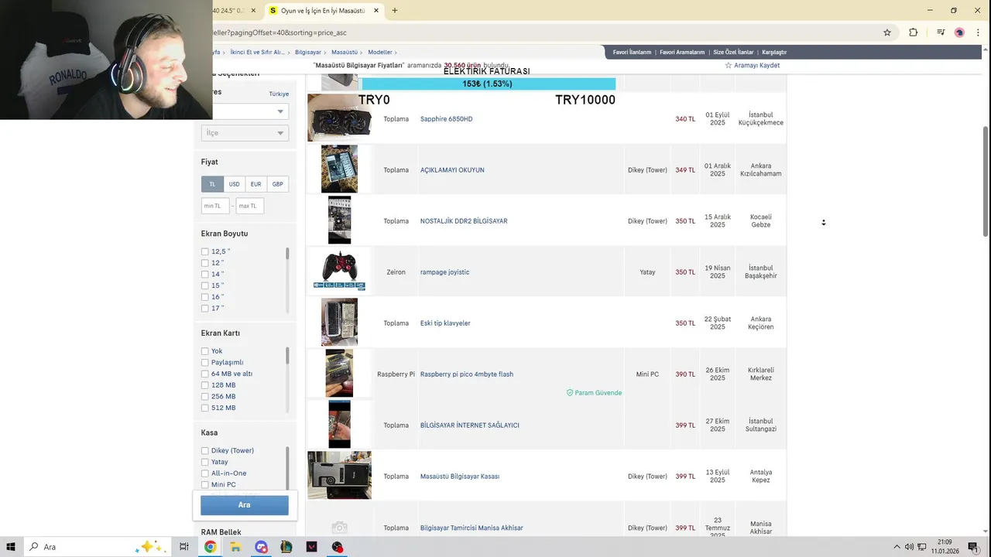Open Task View on the taskbar
The image size is (991, 557).
pos(184,547)
